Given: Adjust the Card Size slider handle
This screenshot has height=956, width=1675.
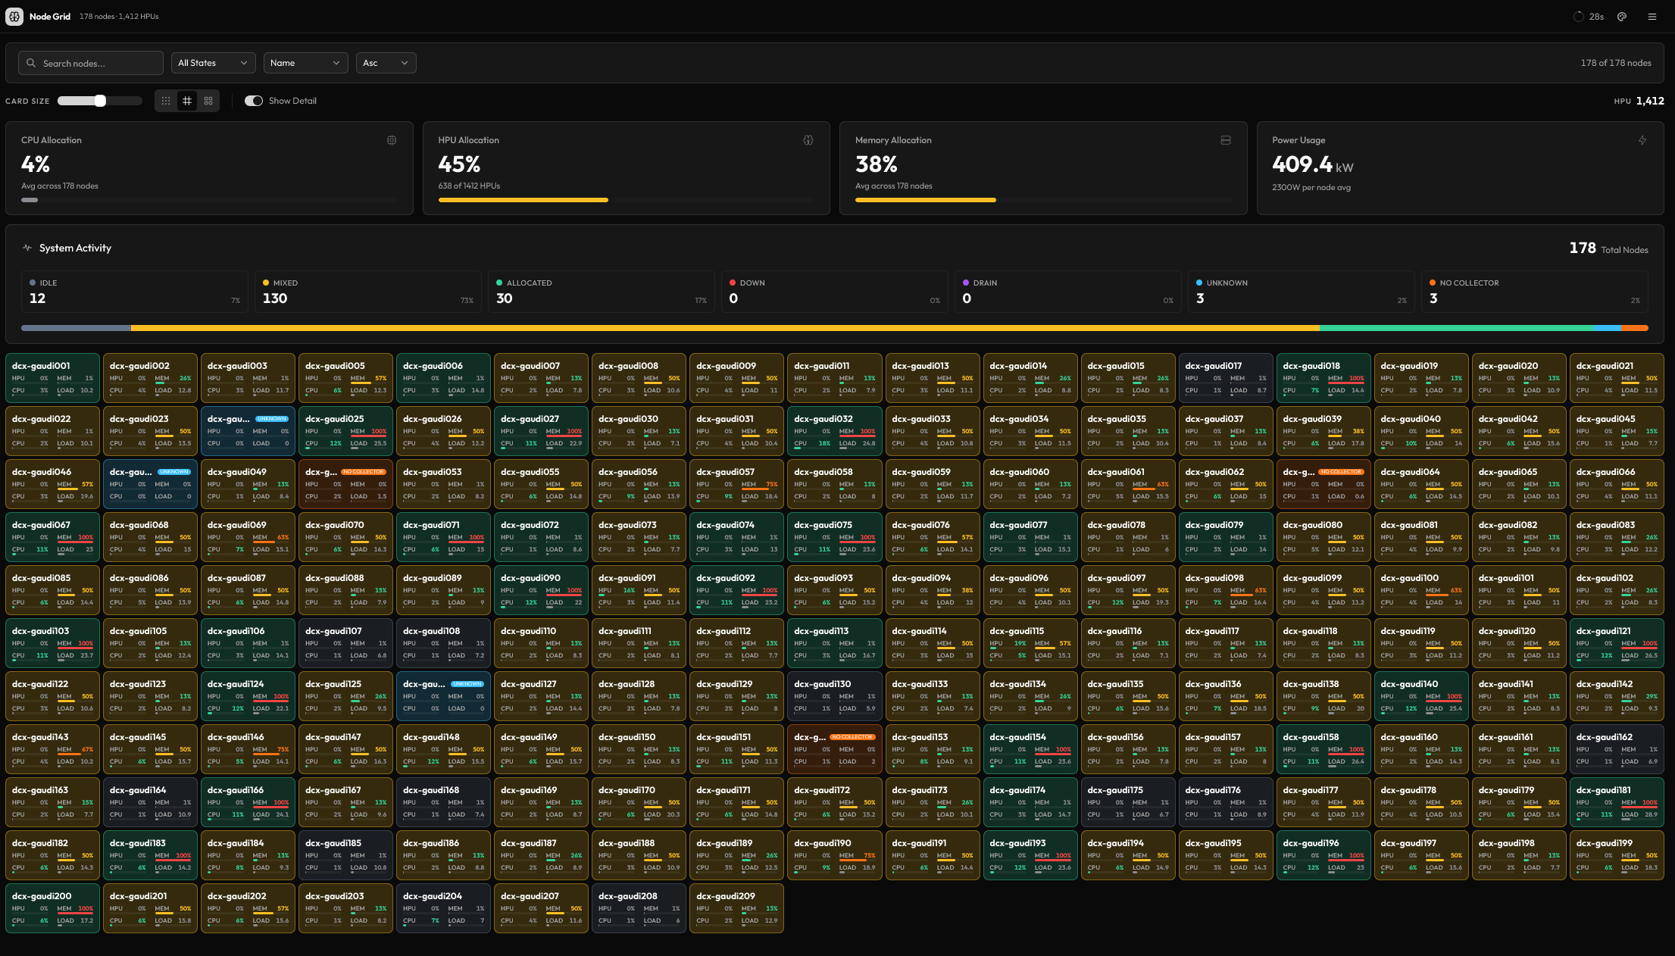Looking at the screenshot, I should pyautogui.click(x=100, y=101).
